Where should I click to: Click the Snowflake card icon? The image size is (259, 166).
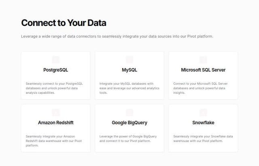203,113
